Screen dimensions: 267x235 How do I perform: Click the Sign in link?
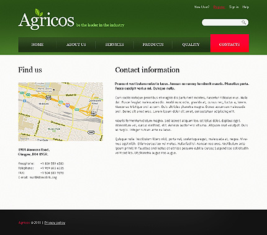point(233,7)
